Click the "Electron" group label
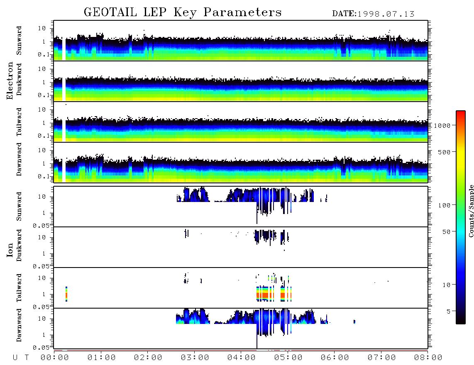 10,80
